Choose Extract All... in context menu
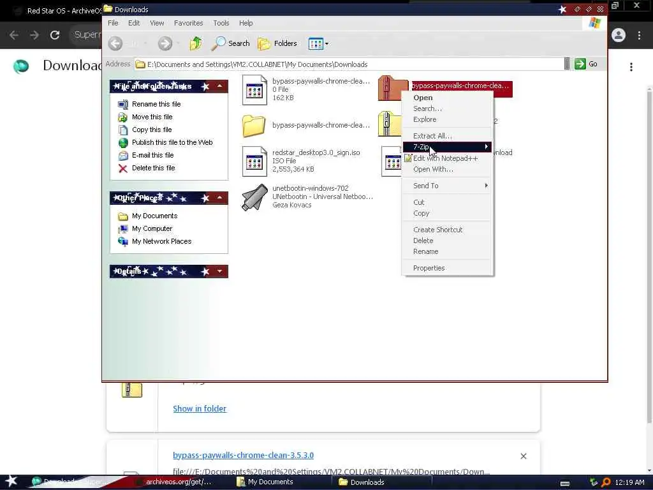 (x=447, y=136)
